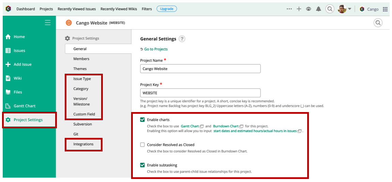Open the notifications bell icon

tap(318, 9)
